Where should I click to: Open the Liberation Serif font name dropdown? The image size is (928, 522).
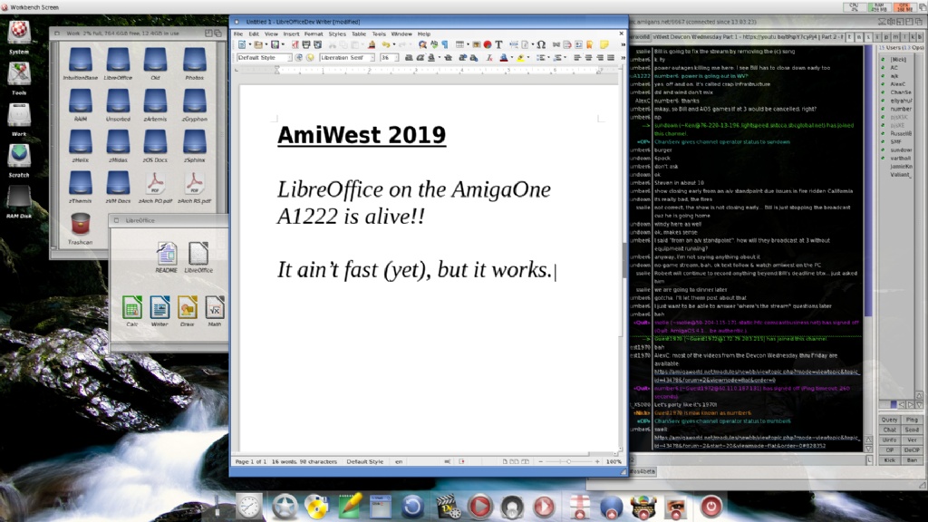coord(372,57)
